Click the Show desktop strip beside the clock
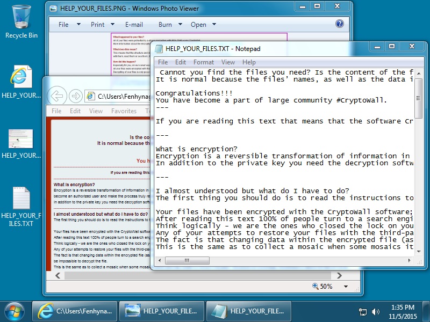 click(426, 312)
